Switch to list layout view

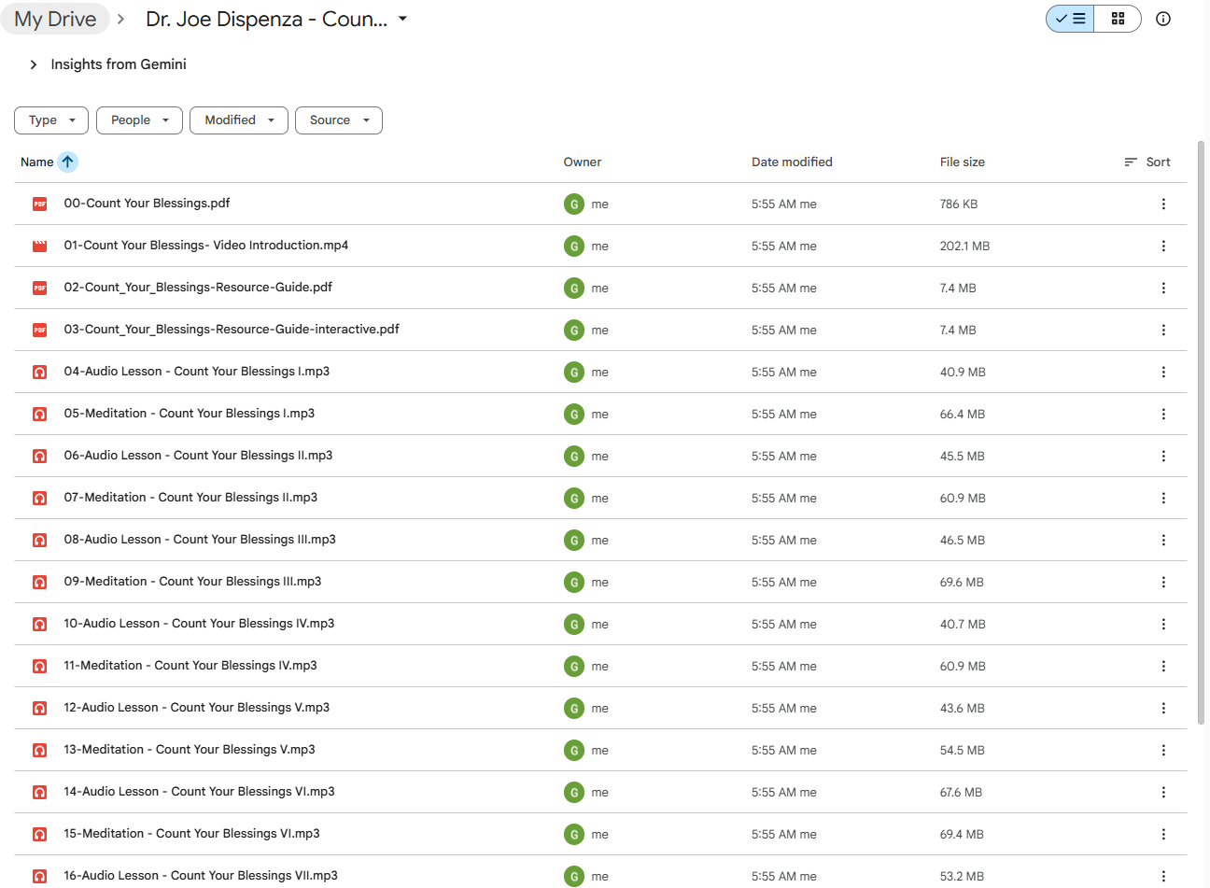coord(1071,19)
